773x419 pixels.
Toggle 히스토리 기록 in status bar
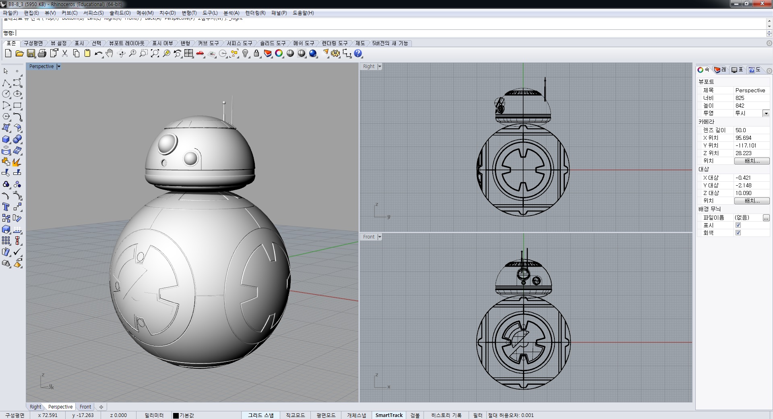point(446,415)
